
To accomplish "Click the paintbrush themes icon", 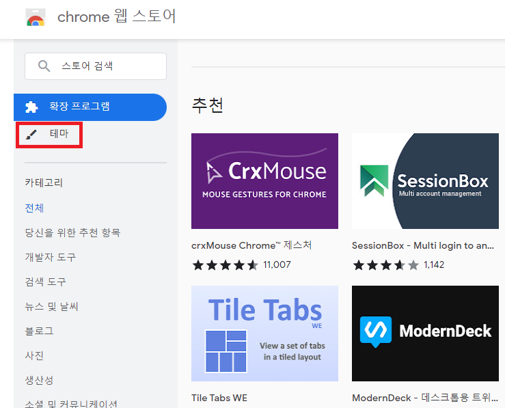I will (31, 134).
